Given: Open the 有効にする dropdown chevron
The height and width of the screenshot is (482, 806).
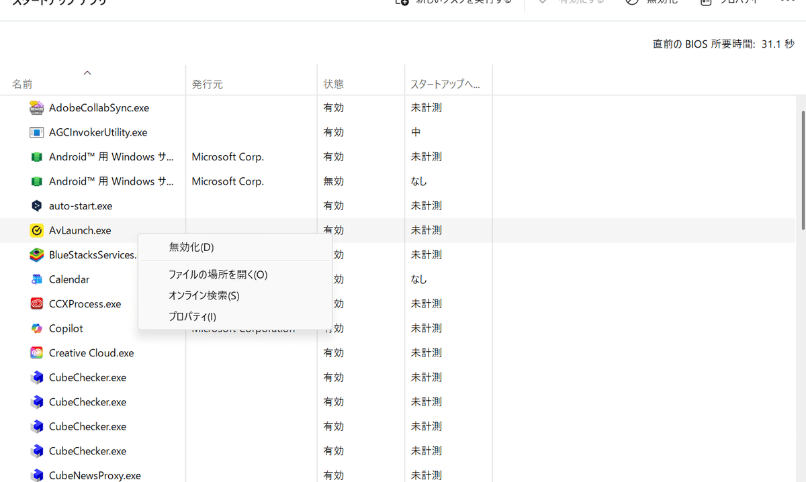Looking at the screenshot, I should click(x=541, y=2).
